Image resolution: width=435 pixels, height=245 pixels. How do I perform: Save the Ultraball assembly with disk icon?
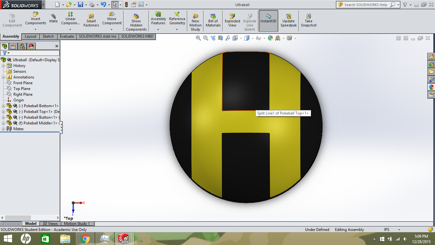coord(81,4)
